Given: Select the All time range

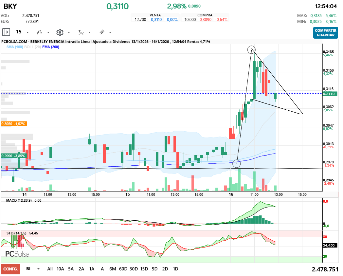Looking at the screenshot, I should pyautogui.click(x=50, y=269).
